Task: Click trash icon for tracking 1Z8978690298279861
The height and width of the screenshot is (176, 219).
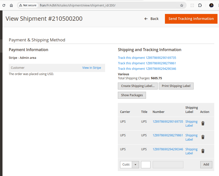Action: coord(203,137)
